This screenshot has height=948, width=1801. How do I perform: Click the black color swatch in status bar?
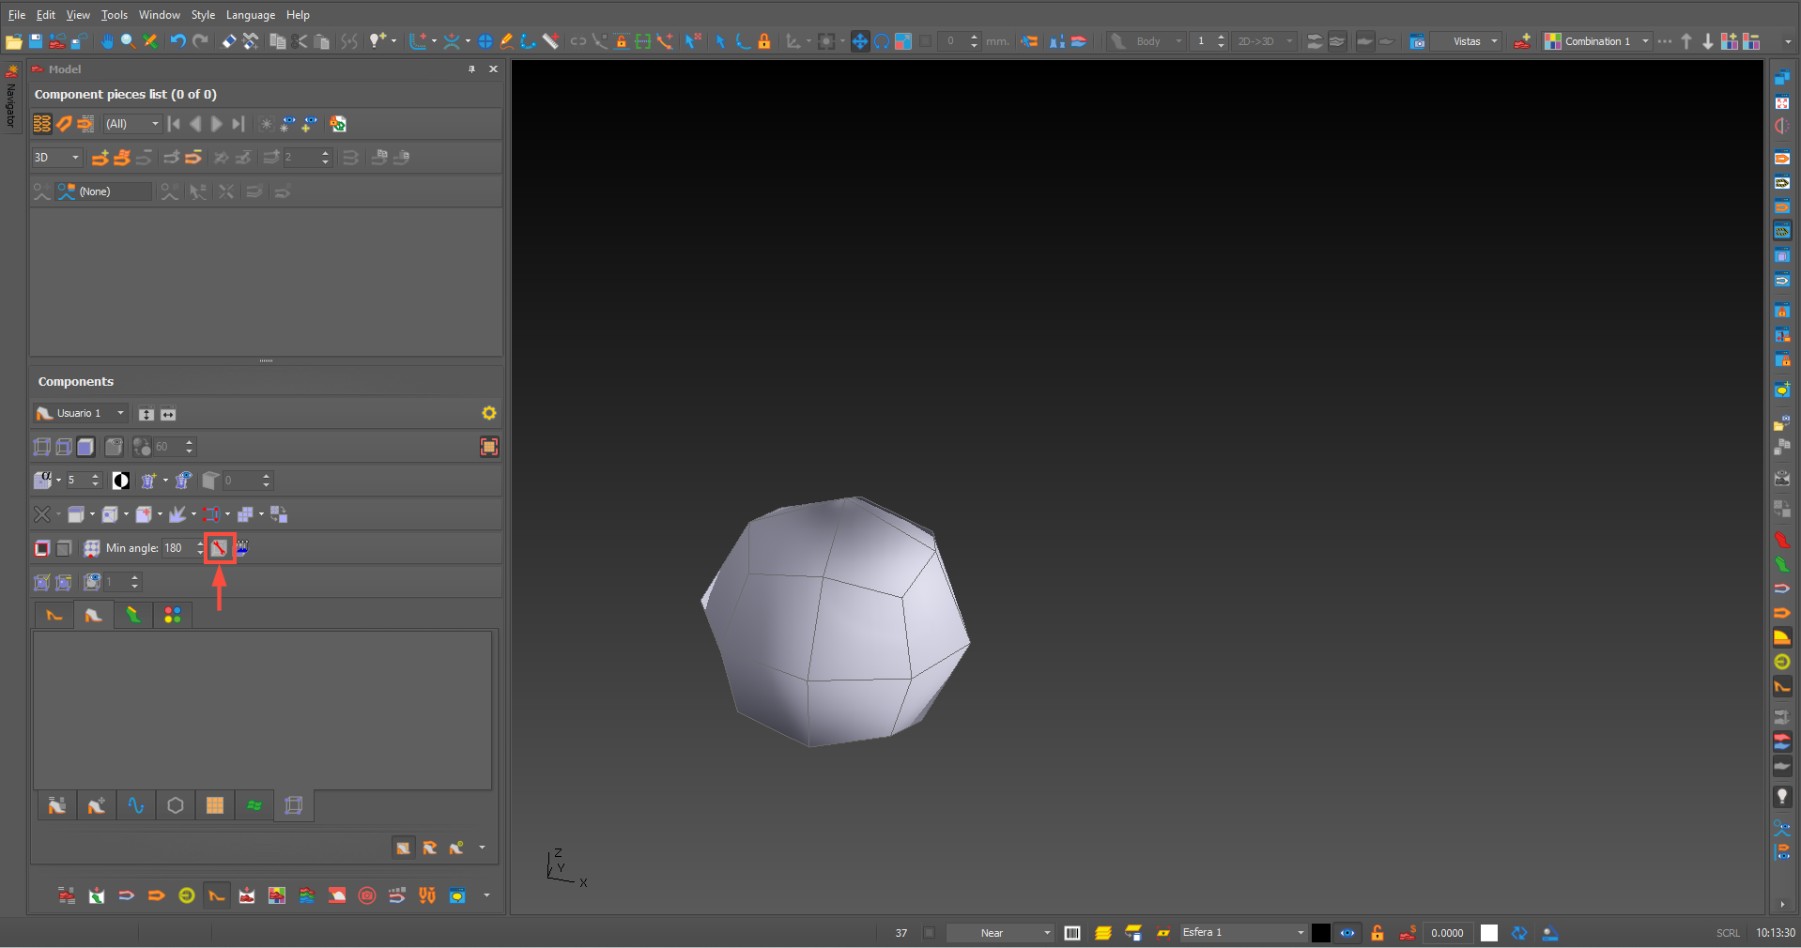pos(1320,933)
